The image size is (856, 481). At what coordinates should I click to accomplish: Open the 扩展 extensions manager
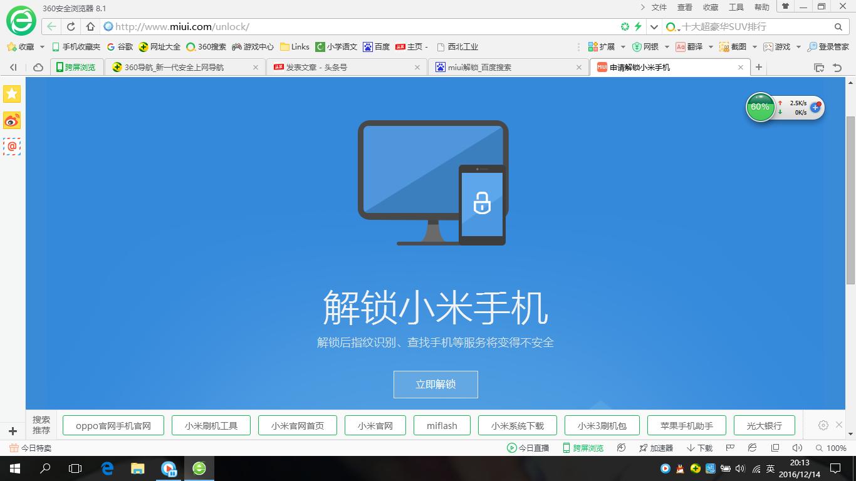[600, 46]
